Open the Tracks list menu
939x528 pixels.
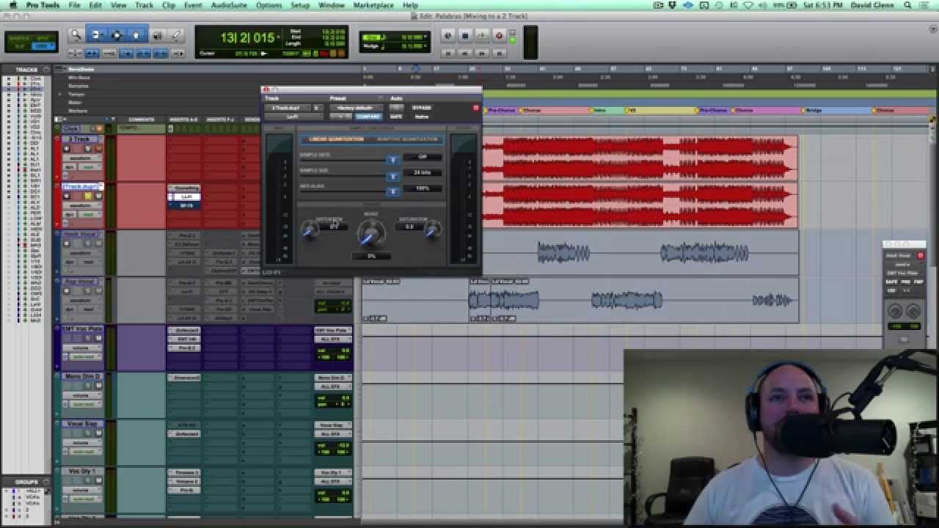(46, 70)
